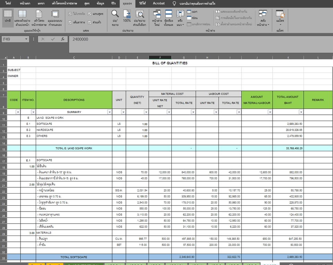Click View Side by Side (แสดงแบบเคียงข้างกัน)
Screen dimensions: 333x265
231,11
